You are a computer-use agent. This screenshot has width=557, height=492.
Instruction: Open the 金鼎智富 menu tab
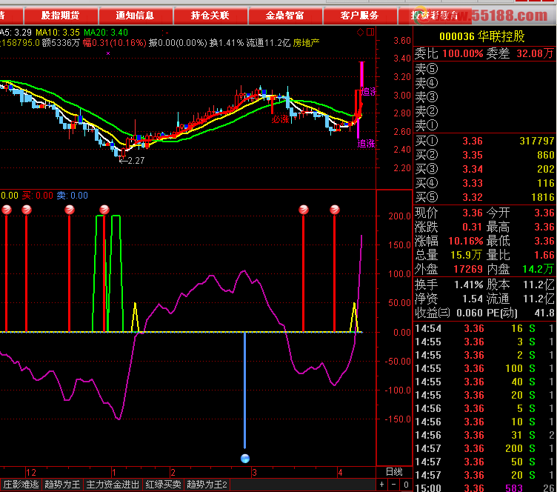(285, 16)
